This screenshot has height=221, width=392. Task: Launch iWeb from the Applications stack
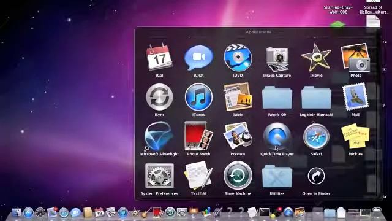(238, 97)
